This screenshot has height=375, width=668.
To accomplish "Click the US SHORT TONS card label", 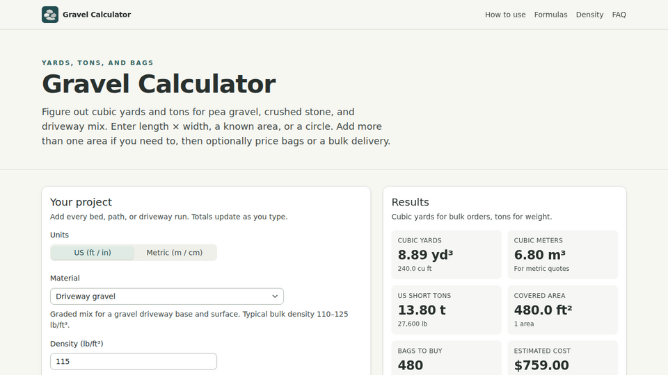I will pyautogui.click(x=424, y=296).
